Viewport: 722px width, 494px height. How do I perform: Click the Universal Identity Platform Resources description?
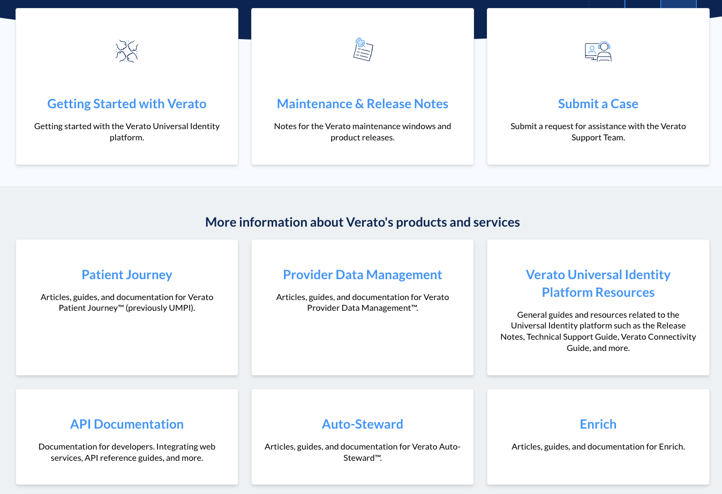pyautogui.click(x=598, y=331)
